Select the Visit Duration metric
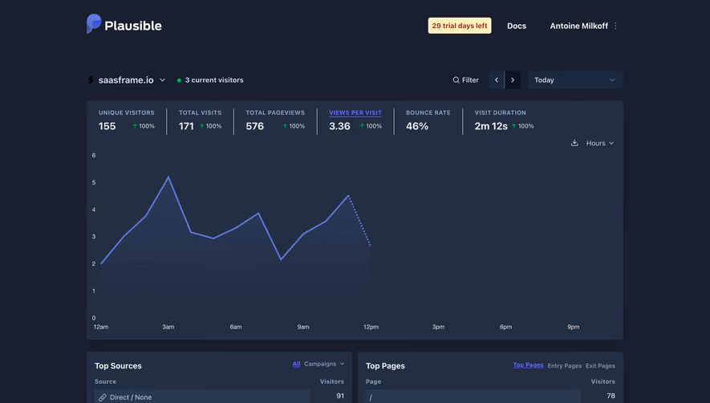The image size is (710, 403). [504, 121]
